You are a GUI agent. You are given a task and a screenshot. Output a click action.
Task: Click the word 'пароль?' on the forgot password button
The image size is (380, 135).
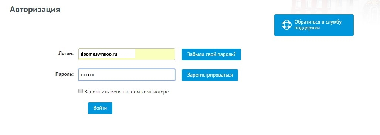(228, 54)
